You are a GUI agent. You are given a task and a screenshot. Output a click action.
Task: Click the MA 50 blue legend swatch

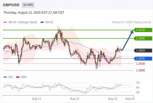[x=42, y=22]
